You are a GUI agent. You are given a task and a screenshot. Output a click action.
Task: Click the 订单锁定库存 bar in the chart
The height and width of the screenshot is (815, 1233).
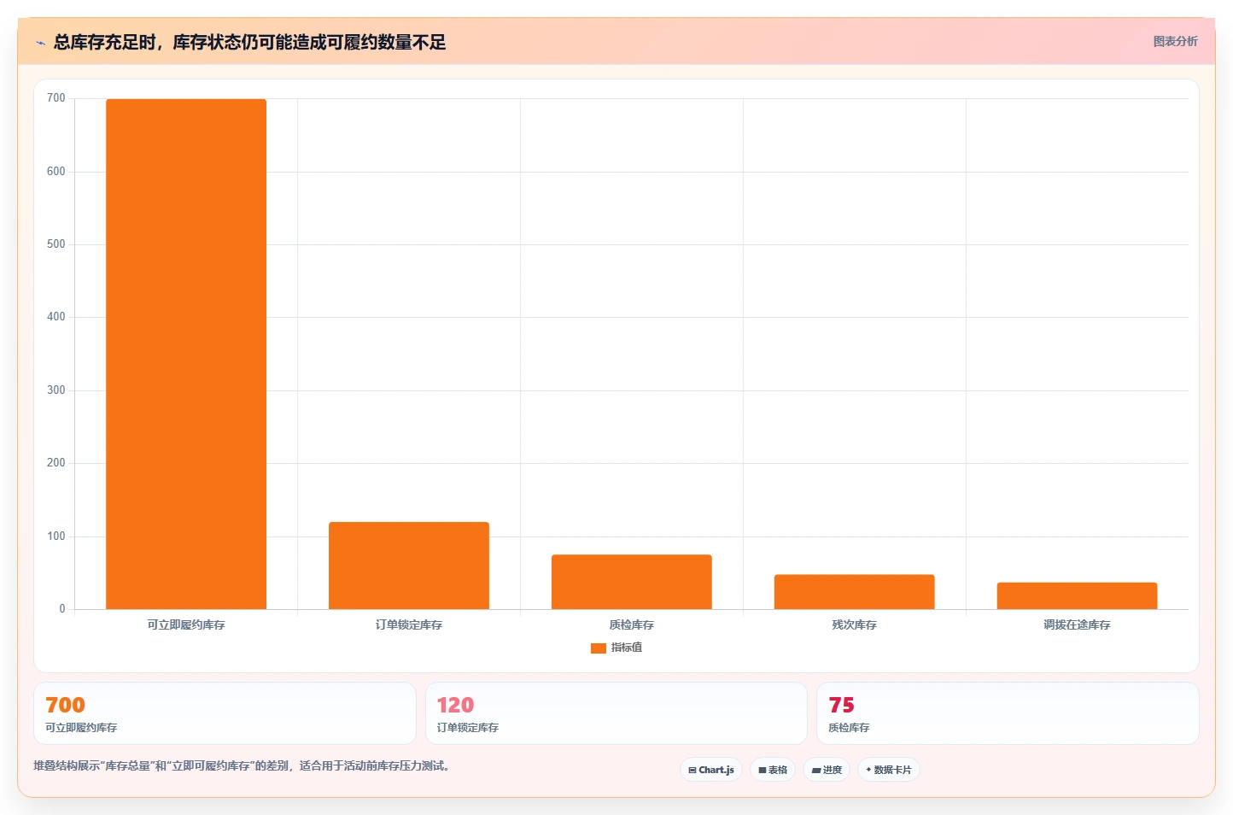point(409,566)
